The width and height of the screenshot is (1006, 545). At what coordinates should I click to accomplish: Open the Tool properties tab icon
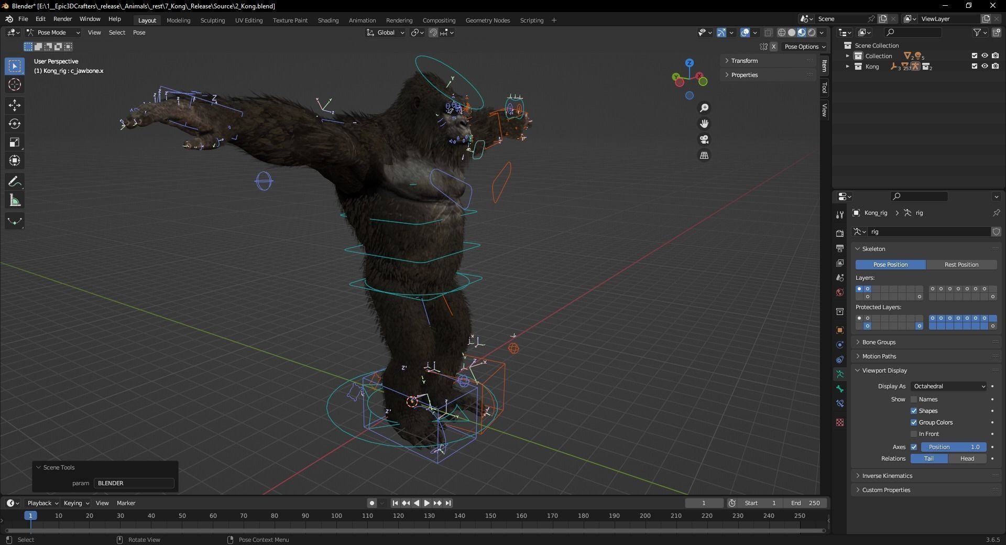click(x=840, y=215)
